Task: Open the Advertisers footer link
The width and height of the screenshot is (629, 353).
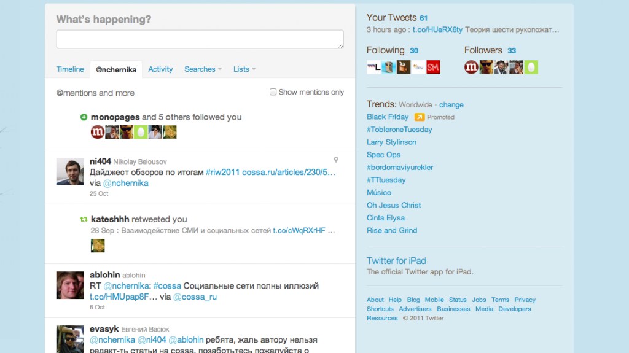Action: pyautogui.click(x=415, y=309)
